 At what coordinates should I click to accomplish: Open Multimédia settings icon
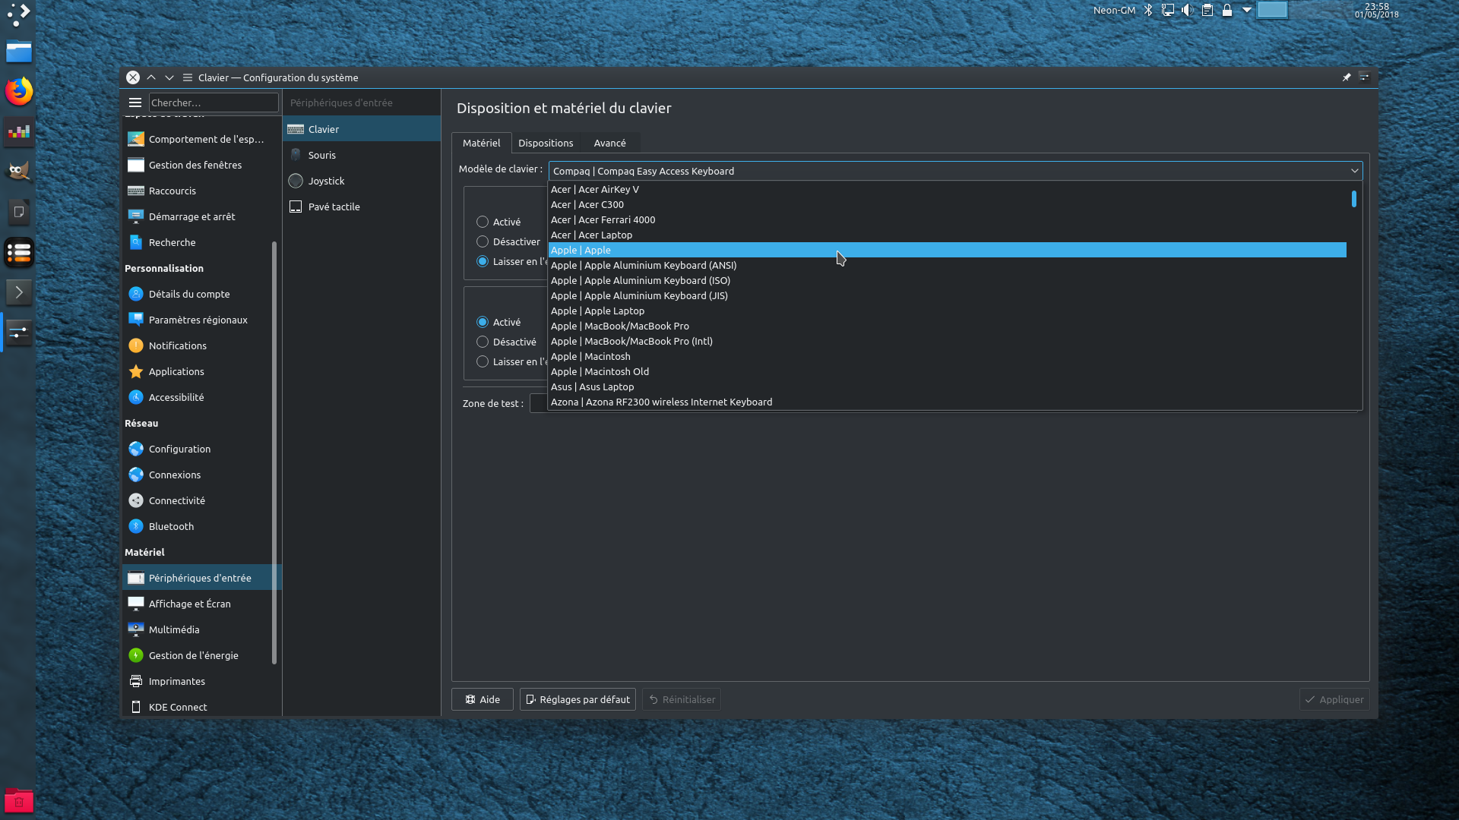[x=136, y=629]
